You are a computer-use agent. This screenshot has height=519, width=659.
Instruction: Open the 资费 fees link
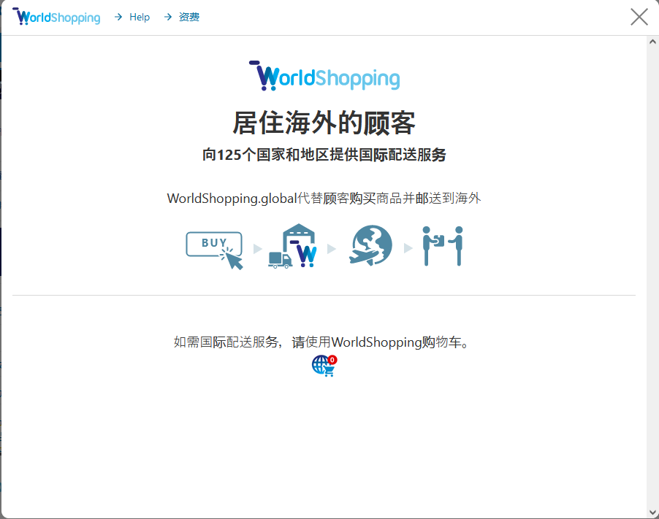coord(189,17)
